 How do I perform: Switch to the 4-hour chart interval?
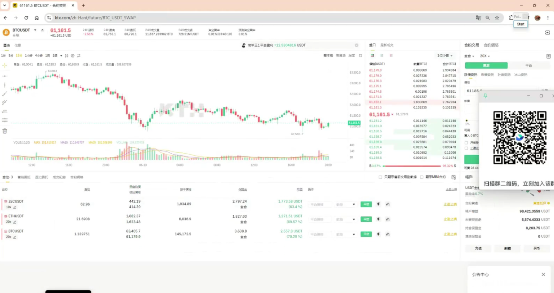[39, 56]
